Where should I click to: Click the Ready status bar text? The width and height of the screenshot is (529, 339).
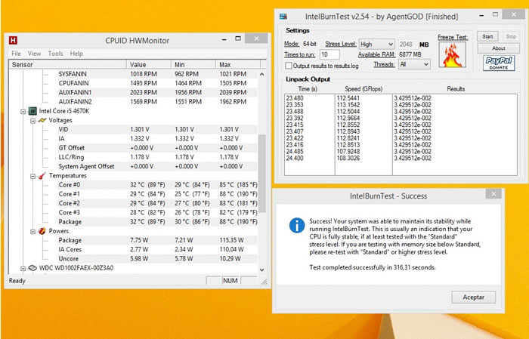(17, 280)
